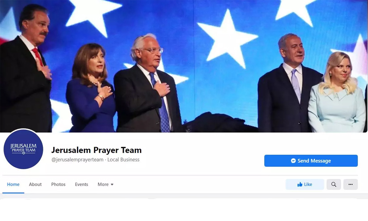
Task: Click the Jerusalem Prayer Team logo avatar
Action: (23, 149)
